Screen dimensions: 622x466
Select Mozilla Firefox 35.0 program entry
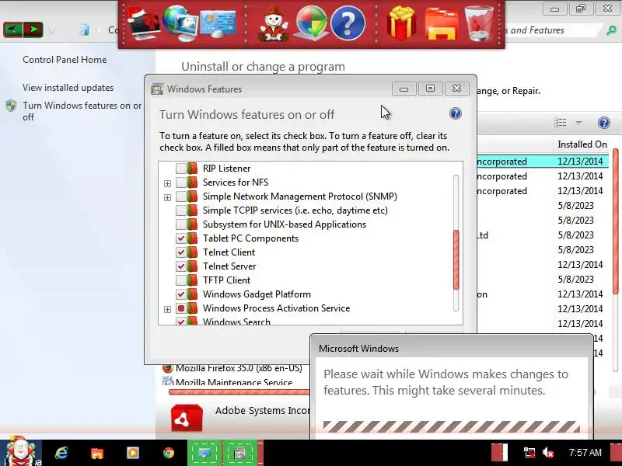pyautogui.click(x=239, y=368)
